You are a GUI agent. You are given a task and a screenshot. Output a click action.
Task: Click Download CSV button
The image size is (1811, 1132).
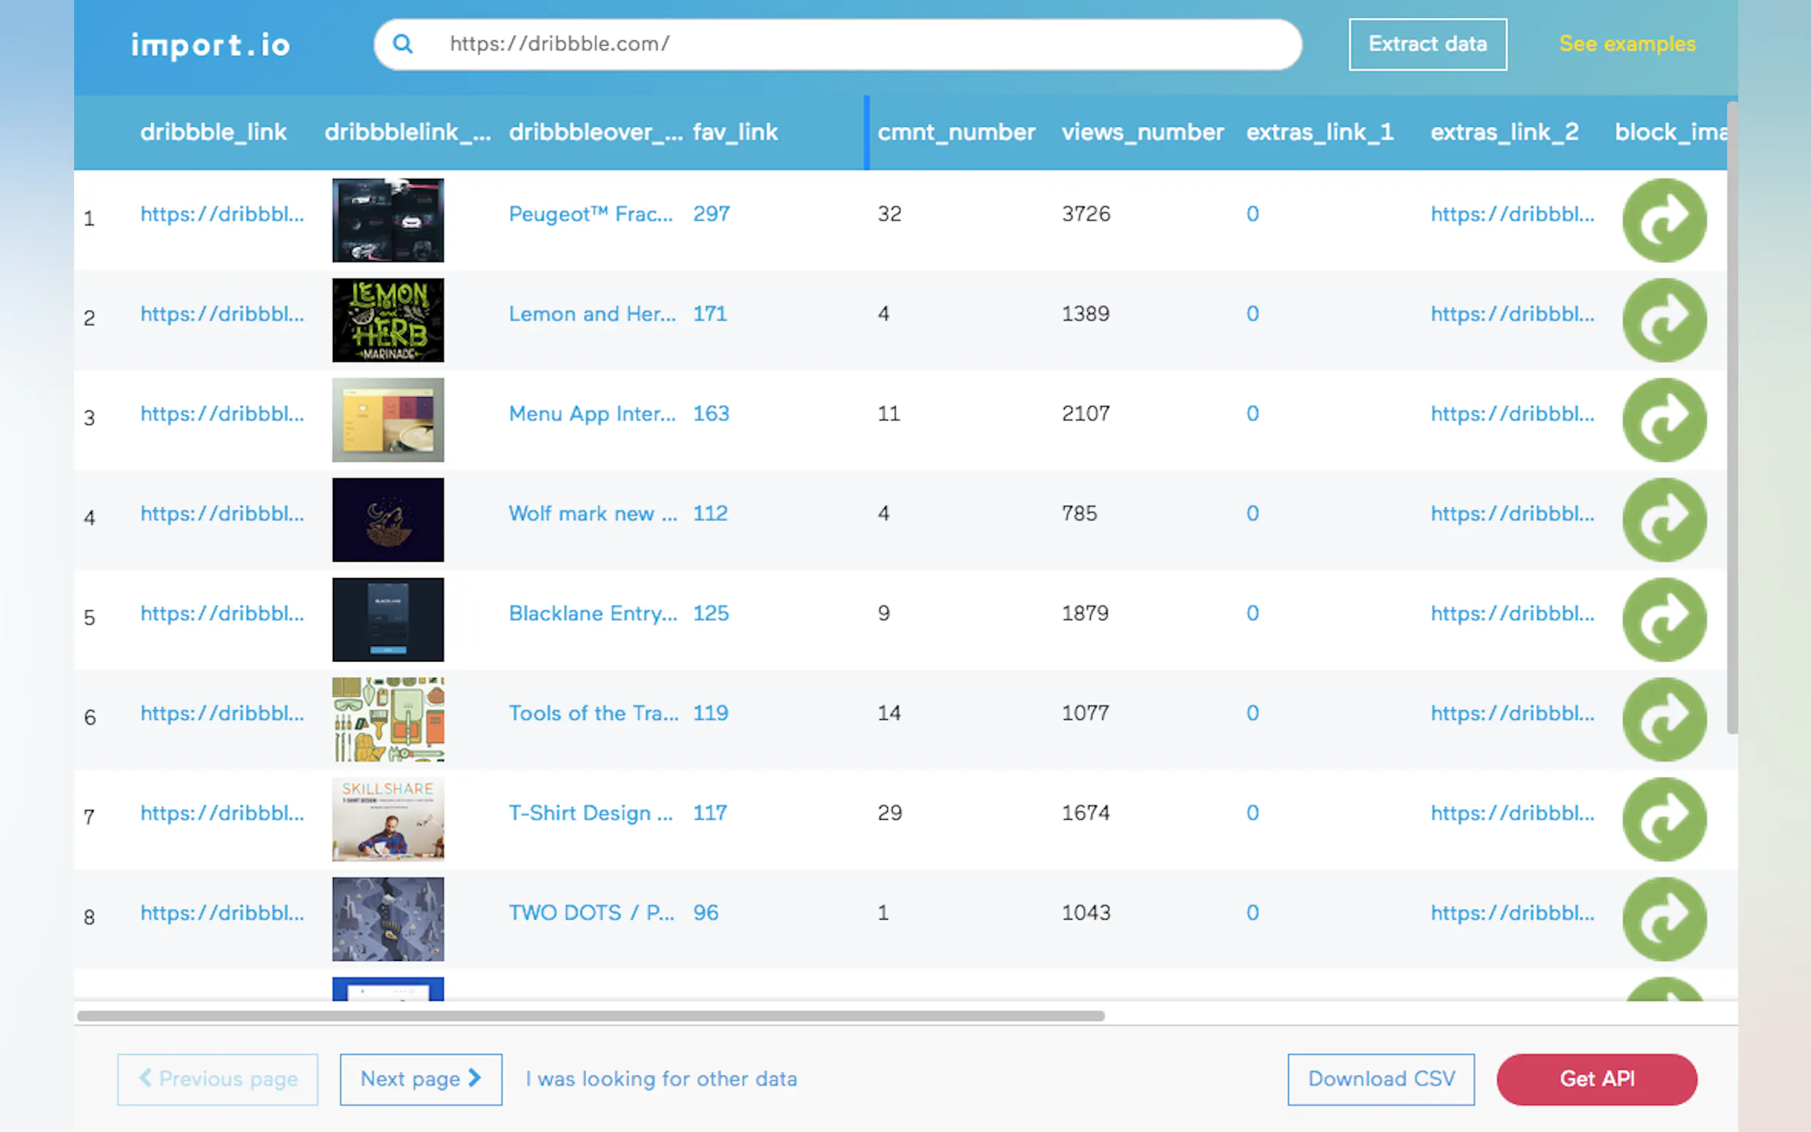[x=1380, y=1079]
